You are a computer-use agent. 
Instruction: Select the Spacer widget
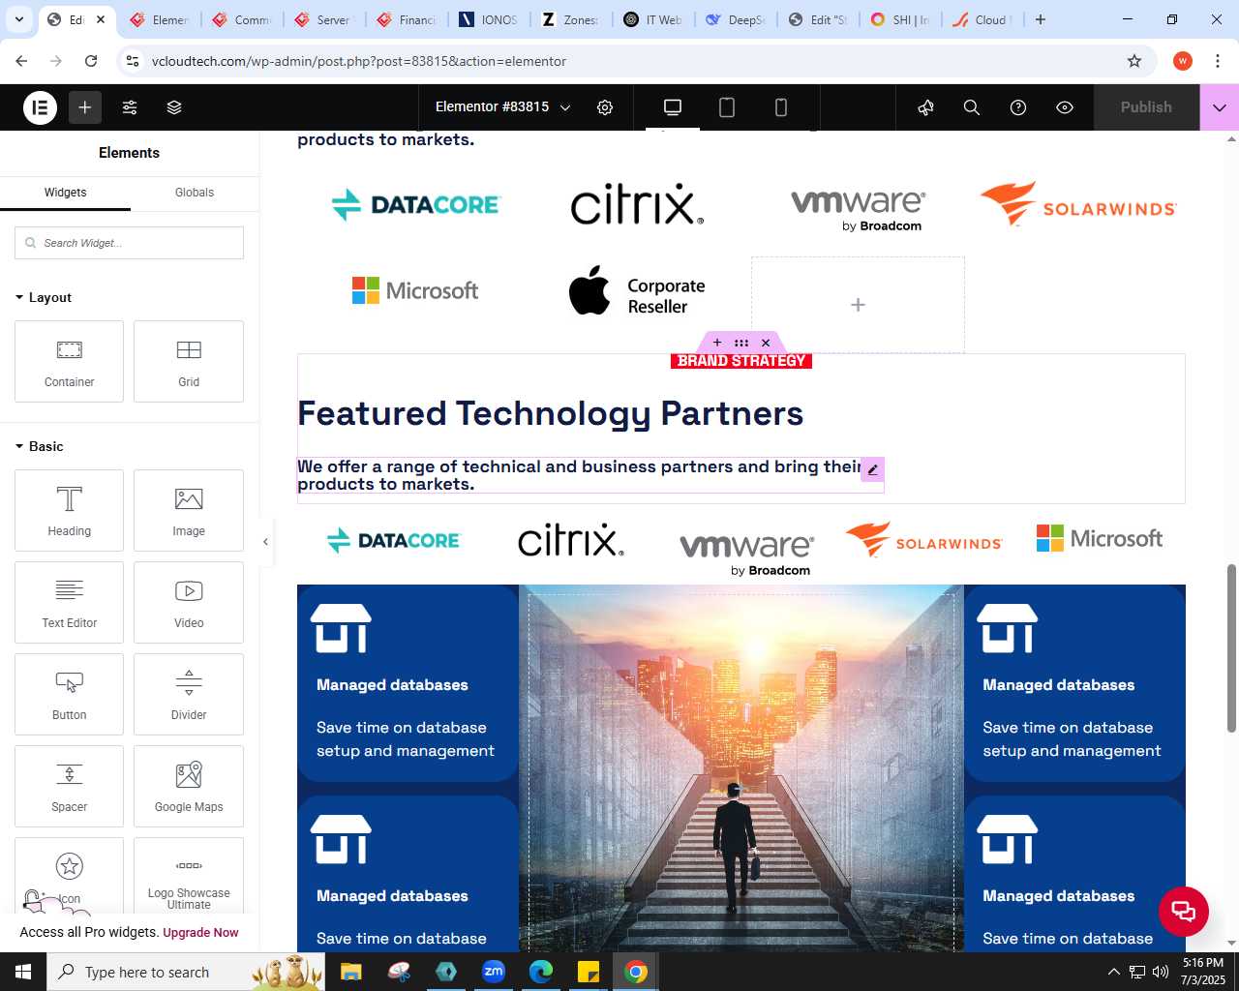pyautogui.click(x=70, y=786)
